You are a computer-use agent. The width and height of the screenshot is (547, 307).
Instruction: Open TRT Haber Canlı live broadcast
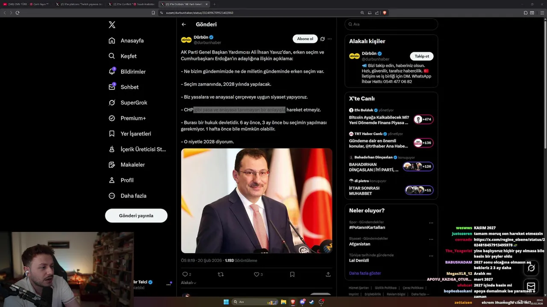(x=391, y=141)
